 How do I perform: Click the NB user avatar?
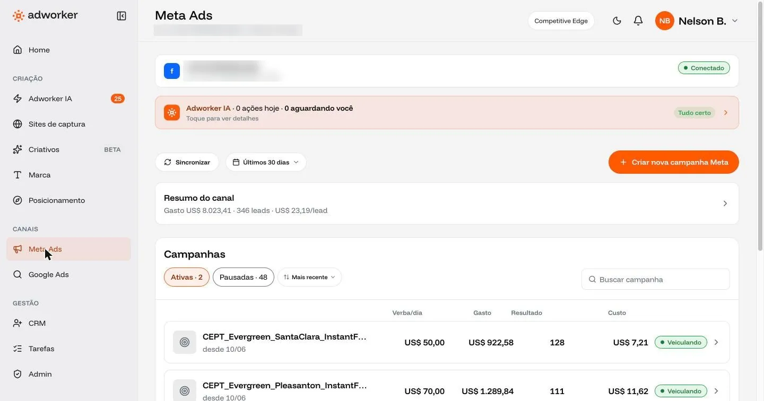(664, 21)
